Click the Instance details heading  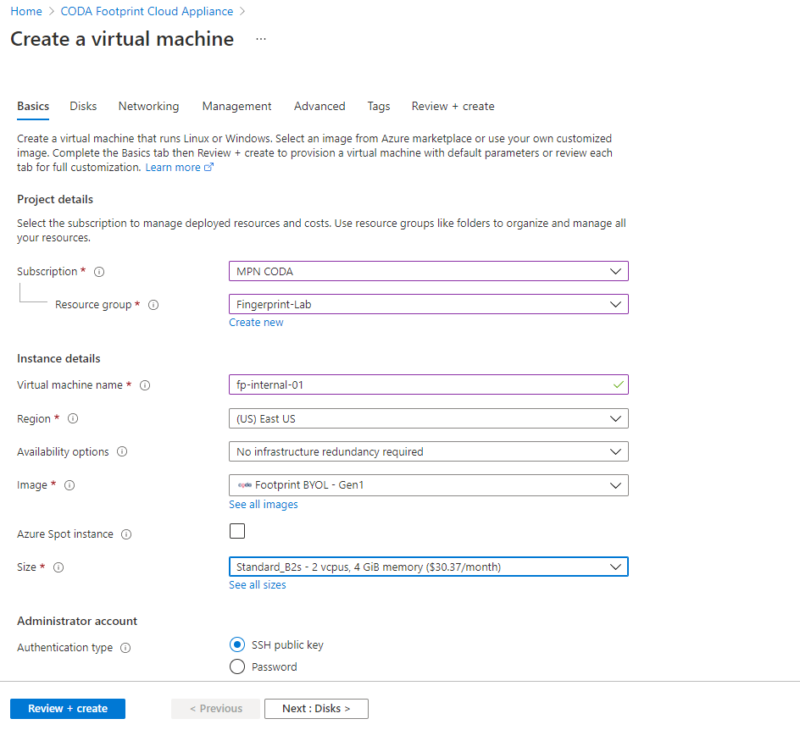click(x=58, y=358)
